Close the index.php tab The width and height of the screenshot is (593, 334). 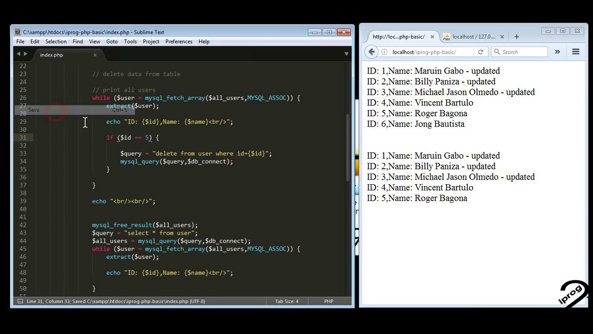95,55
